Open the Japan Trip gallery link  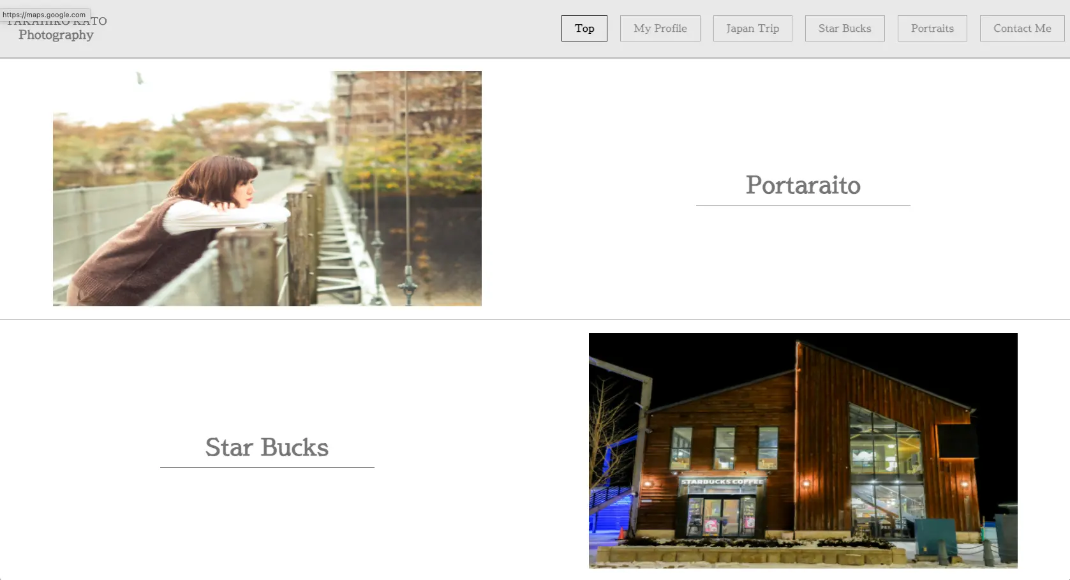[752, 28]
